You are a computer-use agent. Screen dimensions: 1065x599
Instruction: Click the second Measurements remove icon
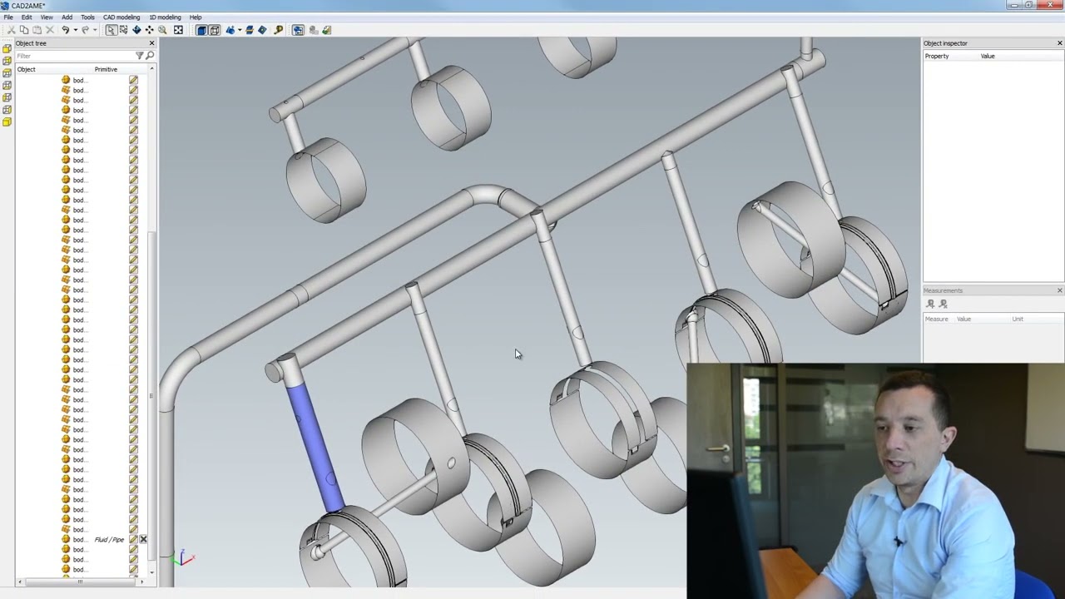(x=943, y=304)
